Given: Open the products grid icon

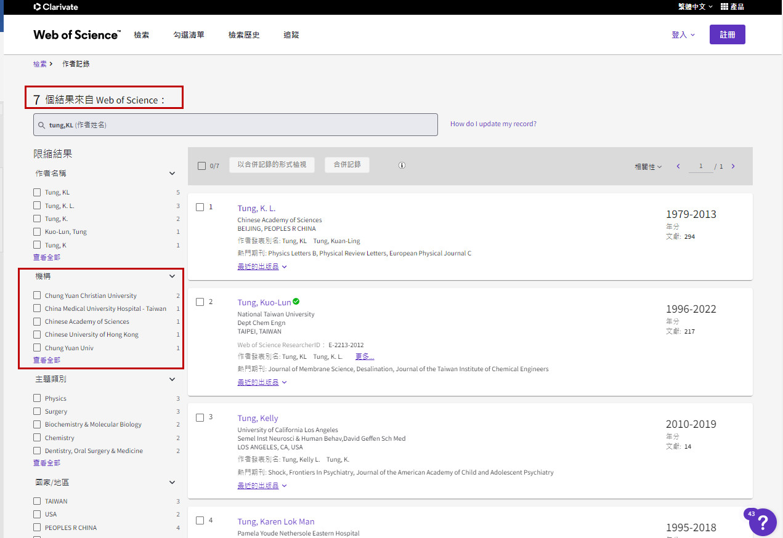Looking at the screenshot, I should 724,7.
